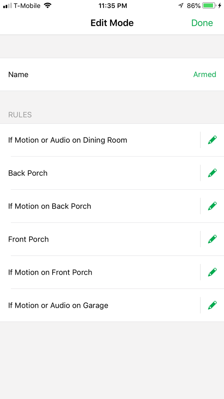This screenshot has height=399, width=224.
Task: Change the mode name Armed
Action: click(205, 75)
